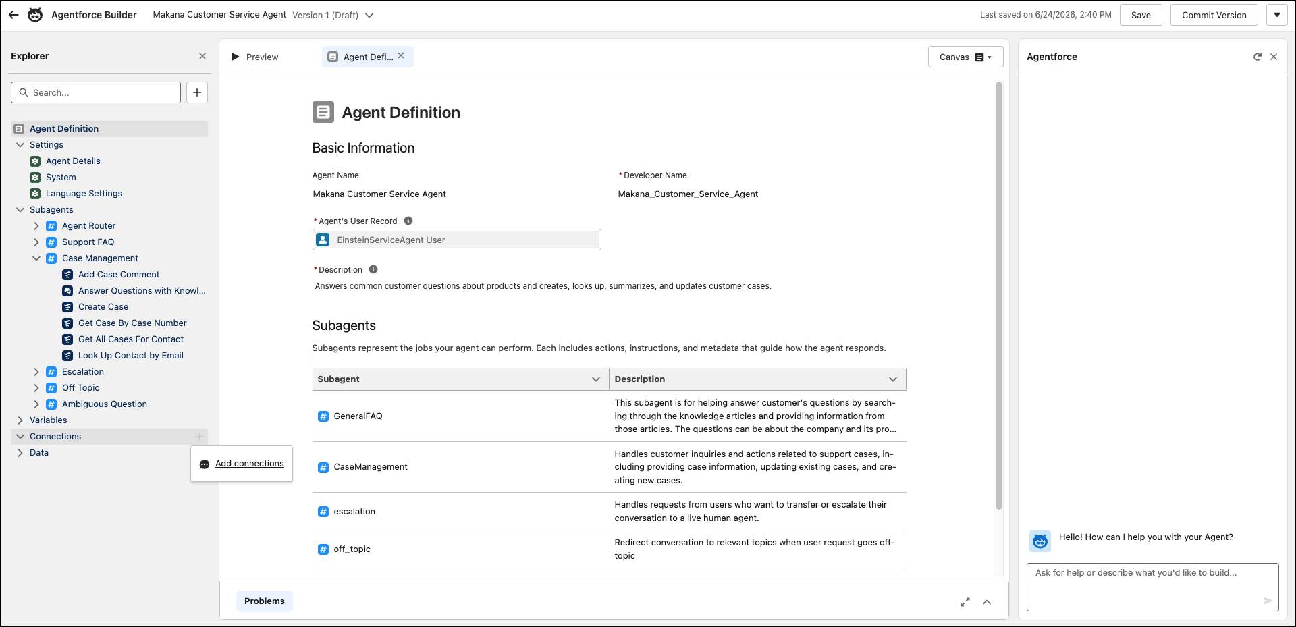This screenshot has height=627, width=1296.
Task: Click the Look Up Contact by Email icon
Action: 67,356
